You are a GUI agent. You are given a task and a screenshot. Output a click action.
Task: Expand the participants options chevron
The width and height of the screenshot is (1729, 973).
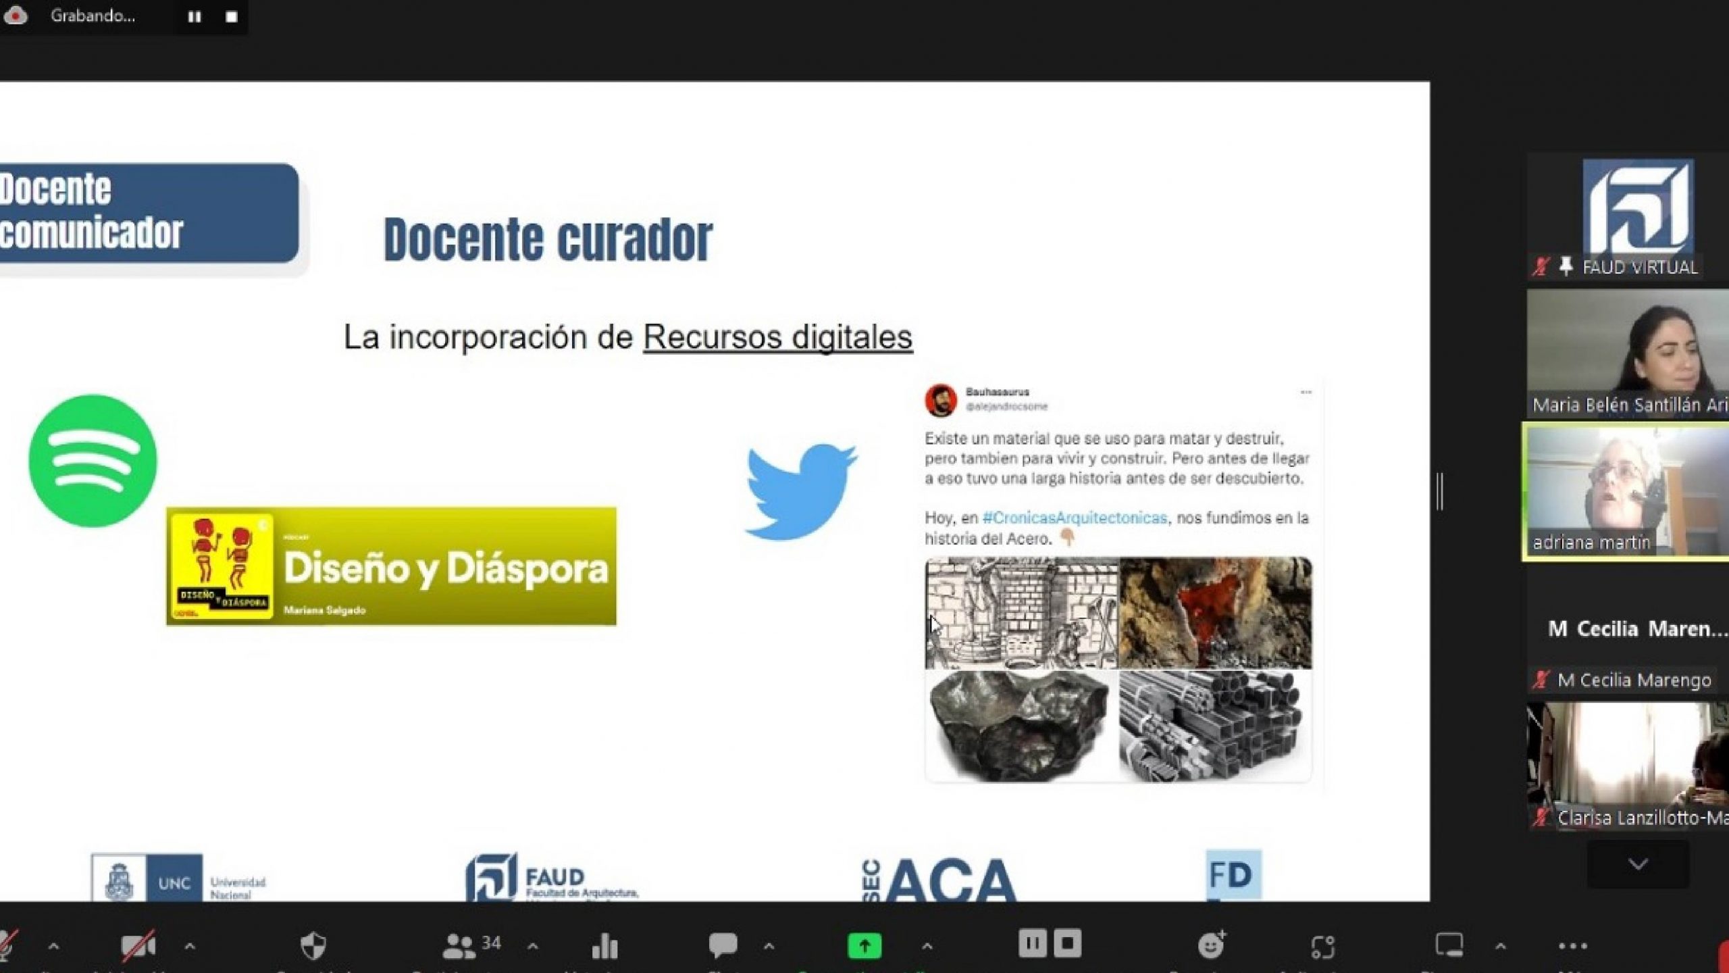(532, 947)
